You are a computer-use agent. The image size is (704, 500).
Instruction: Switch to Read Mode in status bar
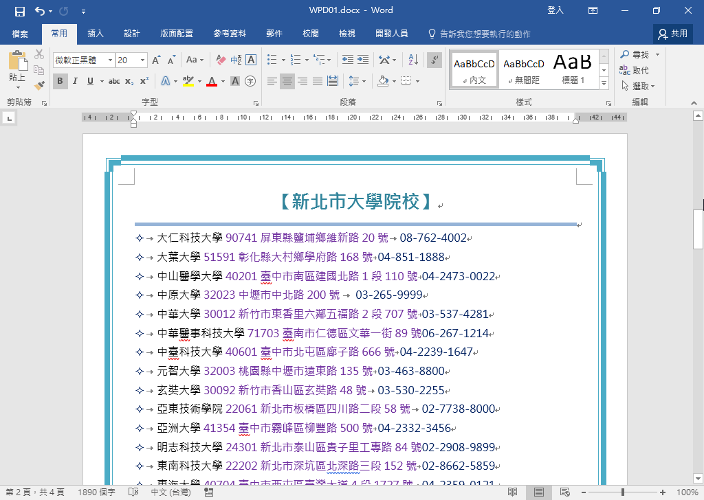tap(513, 492)
